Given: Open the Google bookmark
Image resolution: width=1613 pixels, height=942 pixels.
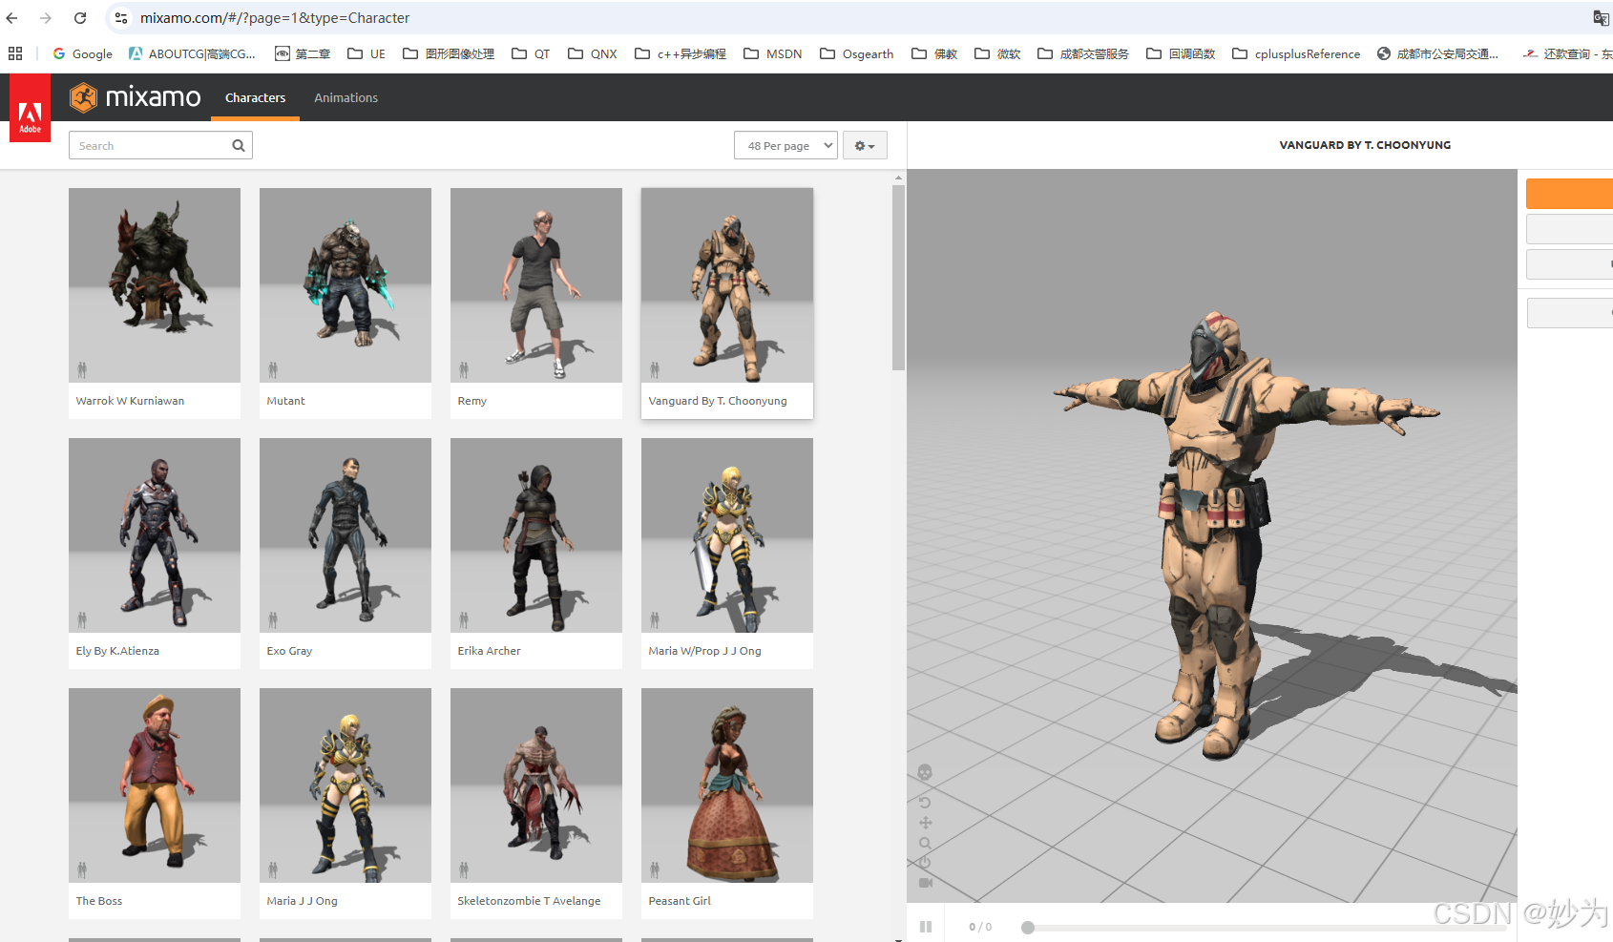Looking at the screenshot, I should pos(82,53).
